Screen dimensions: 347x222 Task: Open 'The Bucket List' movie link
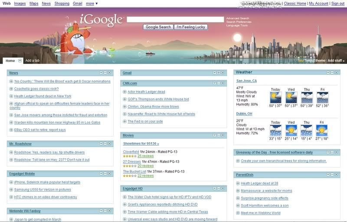coord(134,171)
